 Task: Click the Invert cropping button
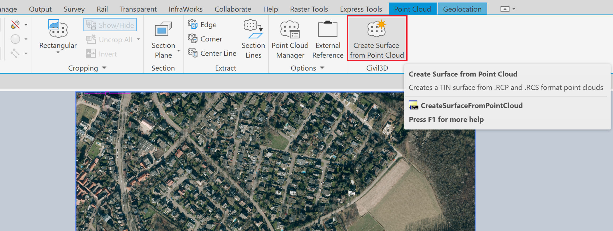102,54
